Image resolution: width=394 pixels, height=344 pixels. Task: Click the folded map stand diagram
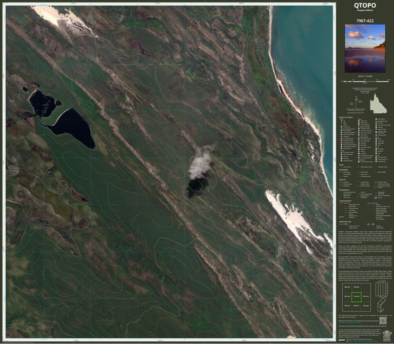pyautogui.click(x=381, y=305)
